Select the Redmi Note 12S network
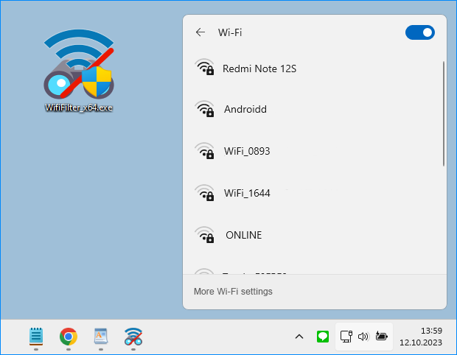The image size is (457, 355). tap(259, 68)
